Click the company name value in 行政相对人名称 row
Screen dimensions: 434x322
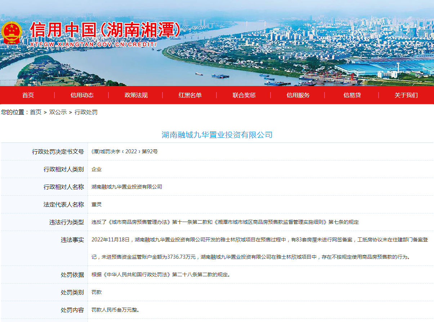[x=127, y=187]
